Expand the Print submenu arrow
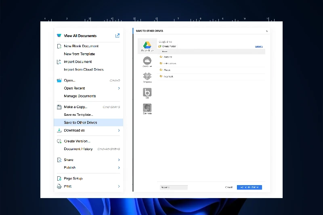The height and width of the screenshot is (215, 323). (x=119, y=186)
